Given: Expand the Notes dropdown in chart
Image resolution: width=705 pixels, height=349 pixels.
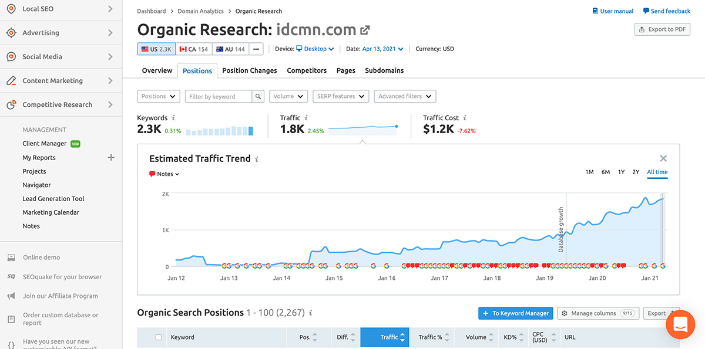Looking at the screenshot, I should pos(164,174).
